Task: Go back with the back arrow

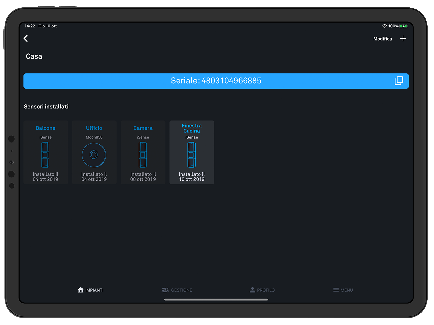Action: click(x=26, y=38)
